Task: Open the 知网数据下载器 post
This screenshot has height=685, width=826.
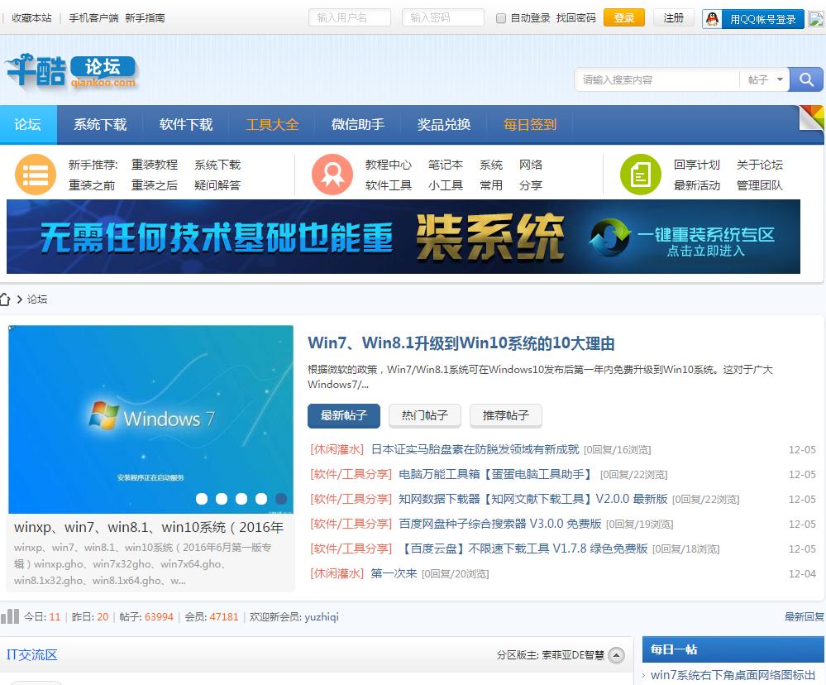Action: 532,499
